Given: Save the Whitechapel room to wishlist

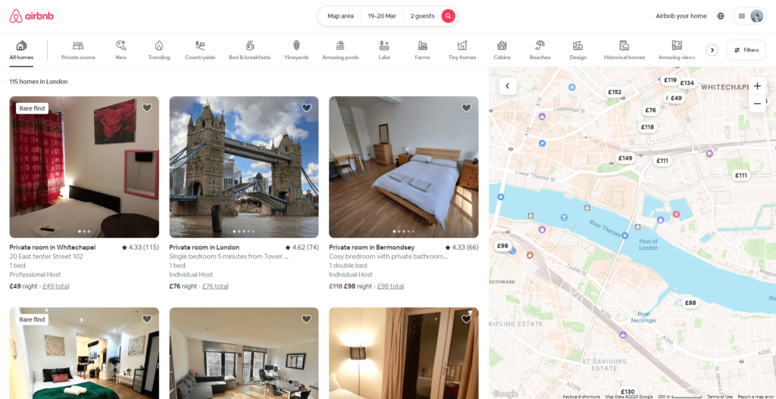Looking at the screenshot, I should [x=147, y=108].
